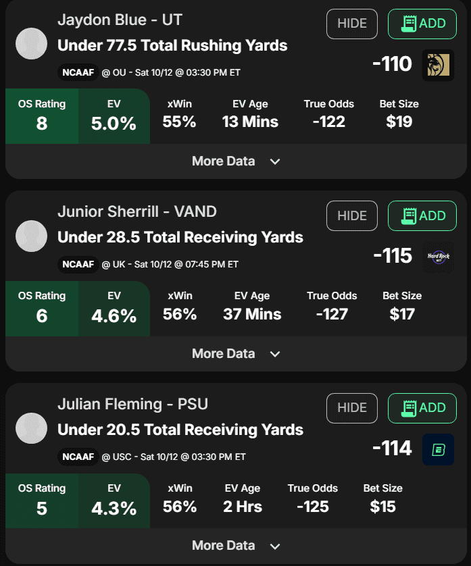This screenshot has width=471, height=566.
Task: Click the Hard Rock Bet sportsbook logo
Action: point(438,257)
